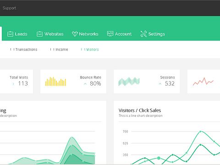The height and width of the screenshot is (165, 220).
Task: Select the Networks diamond icon
Action: [75, 34]
